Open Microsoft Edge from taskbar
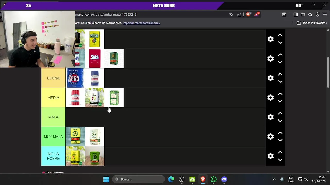This screenshot has width=330, height=185. 171,179
